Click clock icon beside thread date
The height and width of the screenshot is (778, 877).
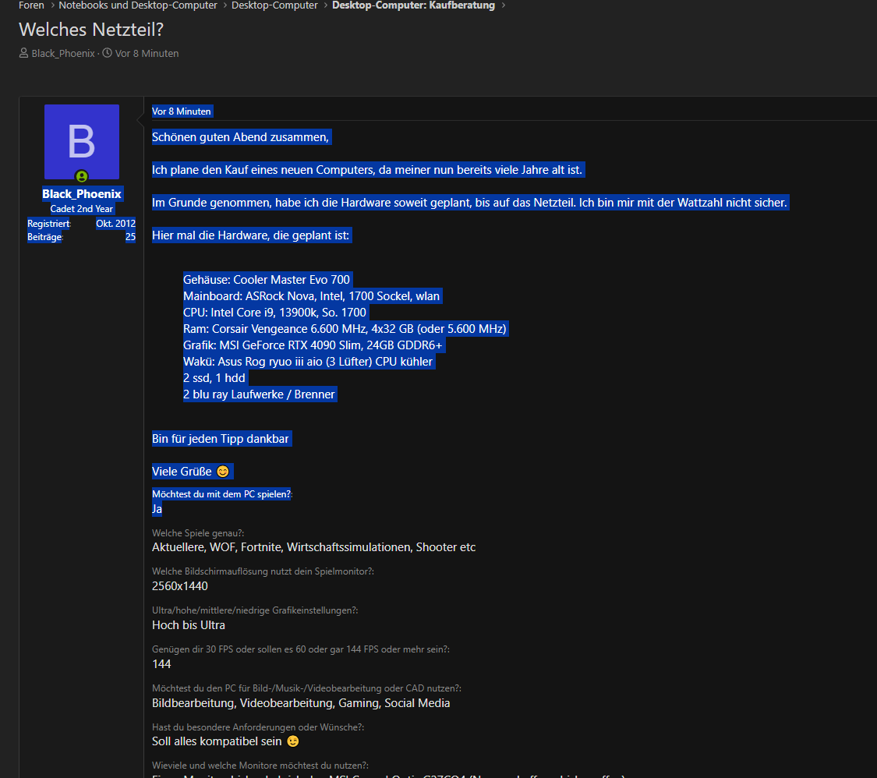click(x=108, y=53)
